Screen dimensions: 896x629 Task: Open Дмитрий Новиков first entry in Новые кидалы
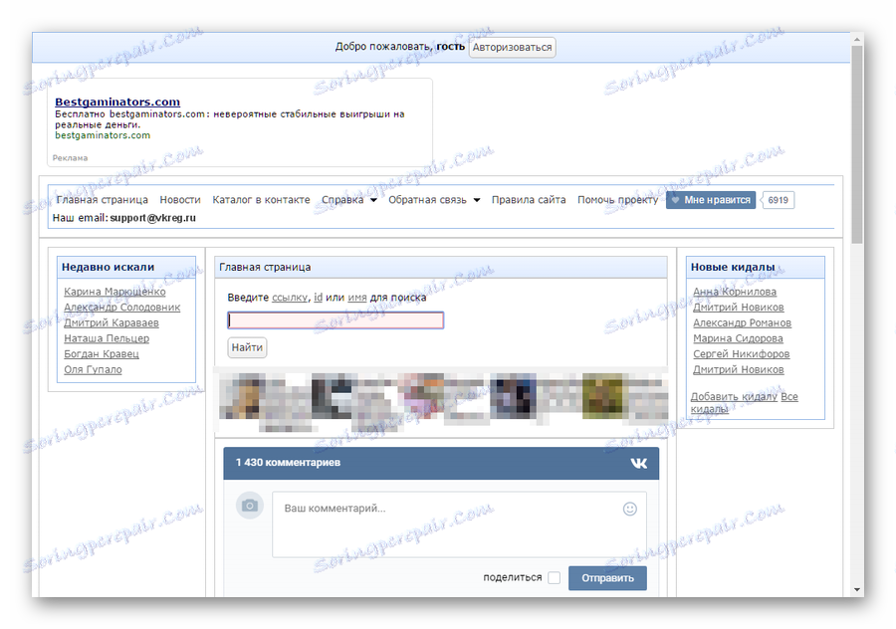[x=739, y=307]
